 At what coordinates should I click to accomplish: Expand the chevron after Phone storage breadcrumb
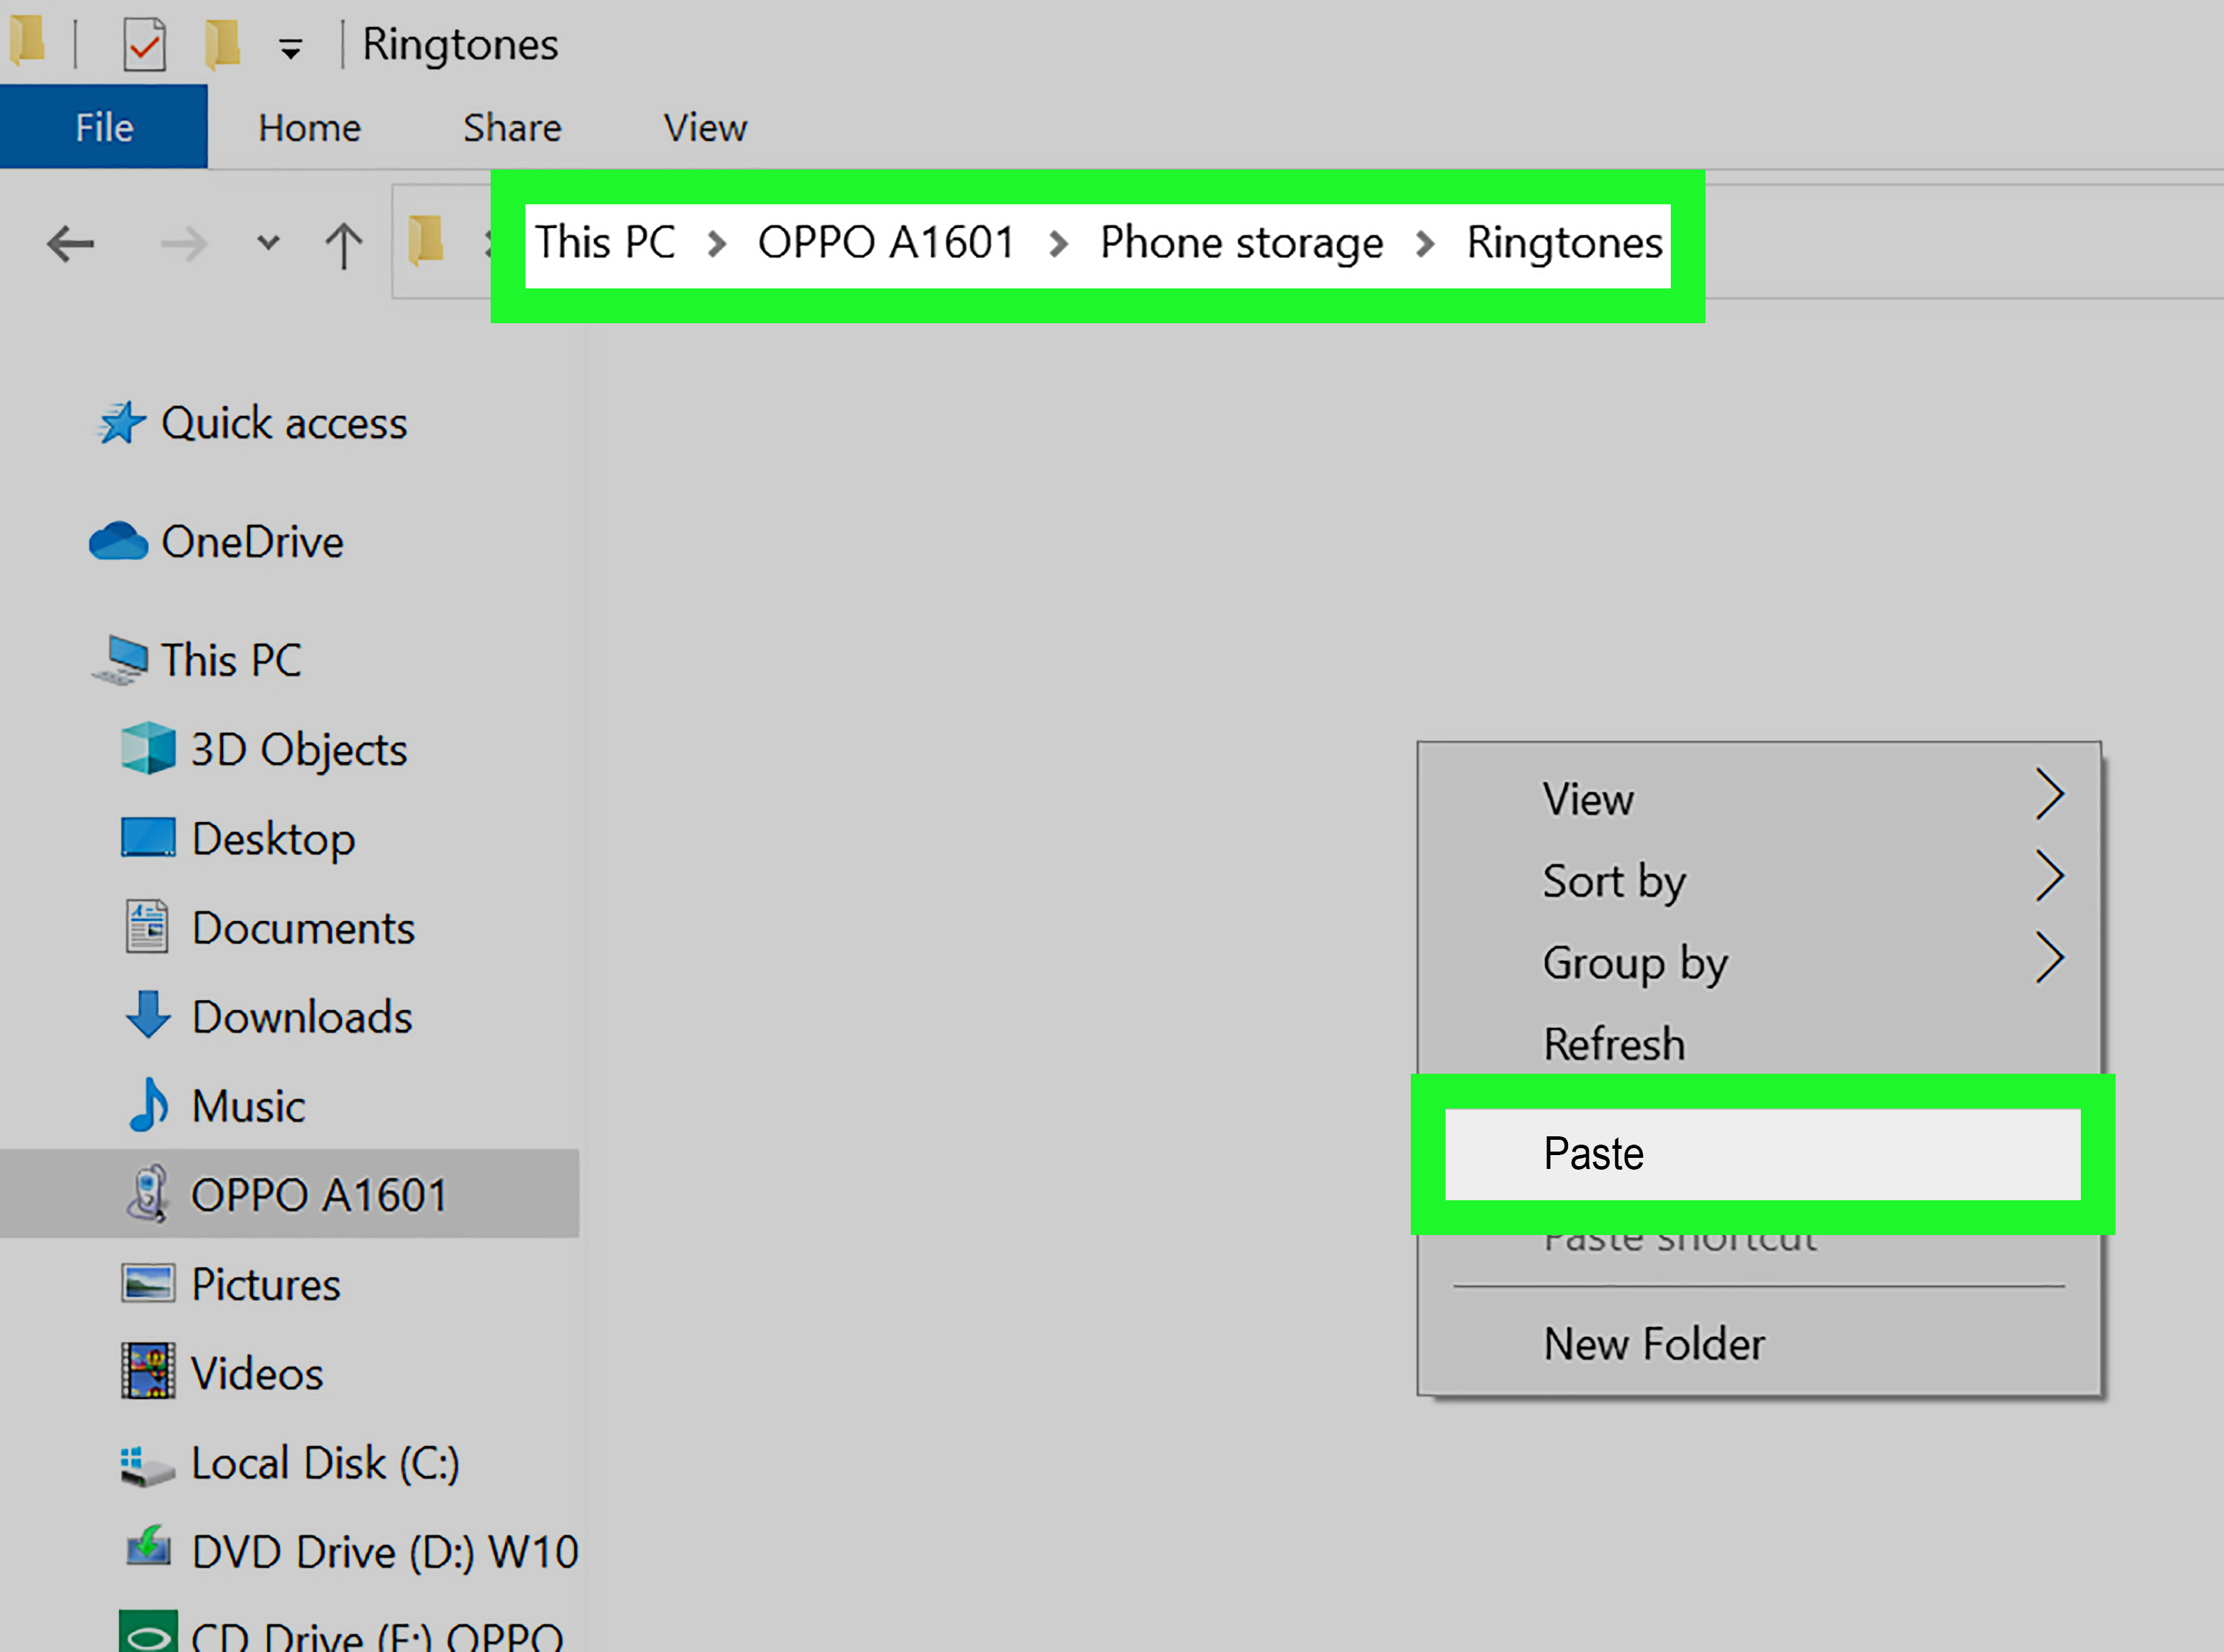[x=1425, y=244]
